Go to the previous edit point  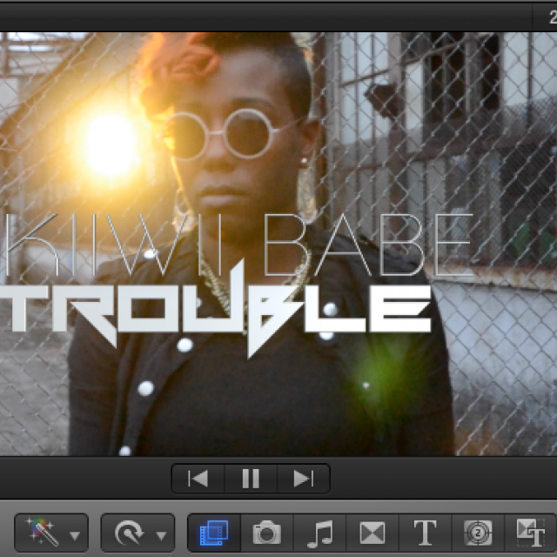coord(198,479)
